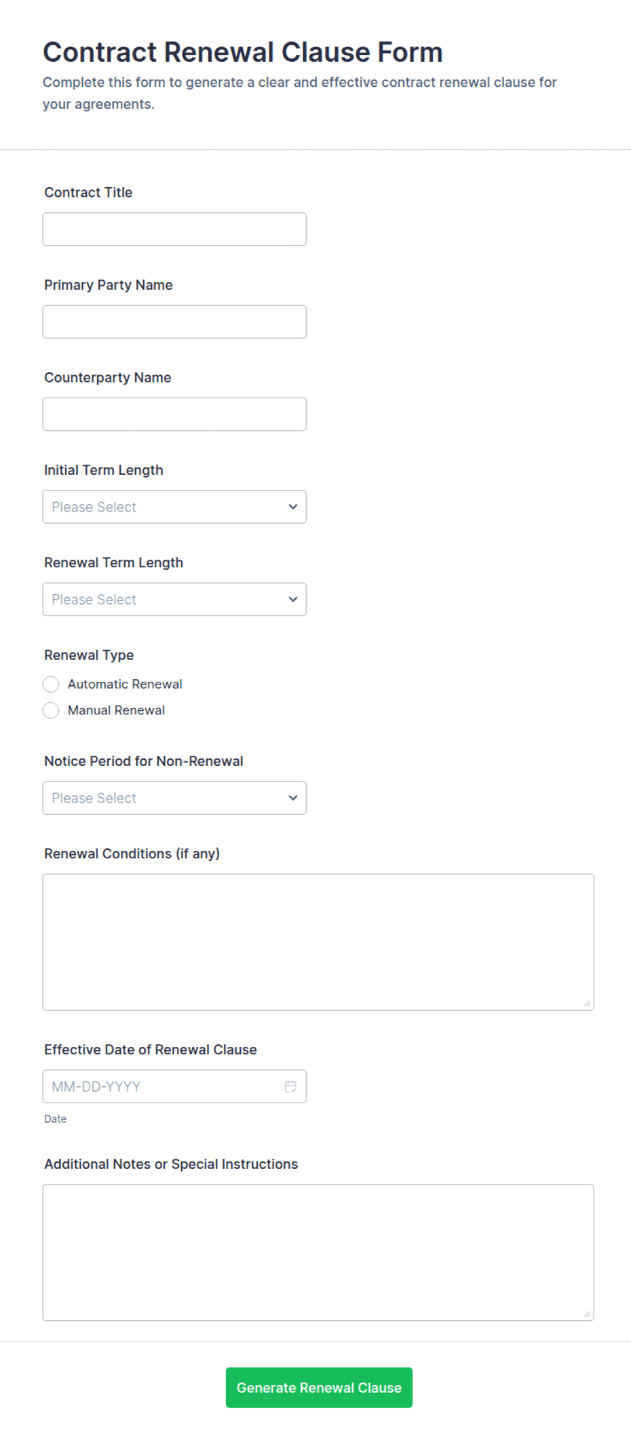
Task: Grab the Renewal Conditions resize handle
Action: point(587,1003)
